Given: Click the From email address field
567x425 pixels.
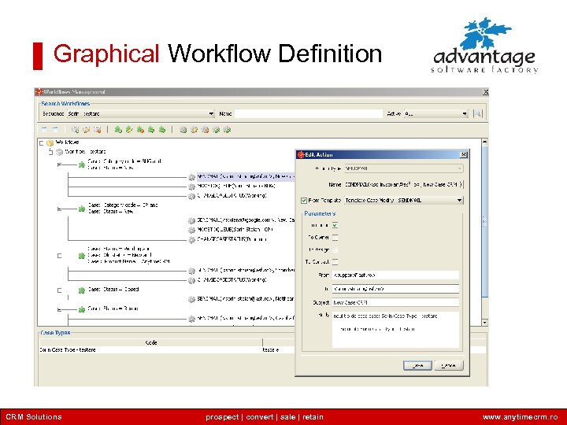Looking at the screenshot, I should 395,275.
